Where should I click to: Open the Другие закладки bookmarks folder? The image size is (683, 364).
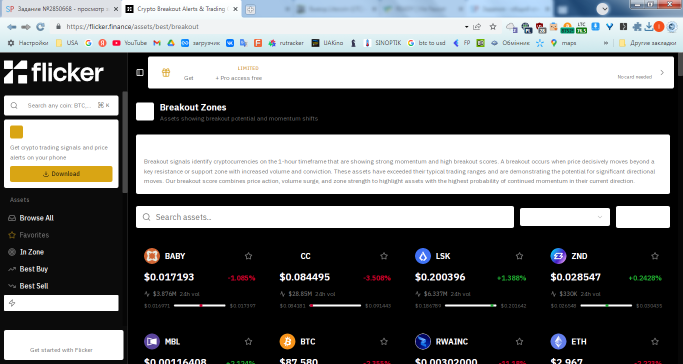(647, 43)
